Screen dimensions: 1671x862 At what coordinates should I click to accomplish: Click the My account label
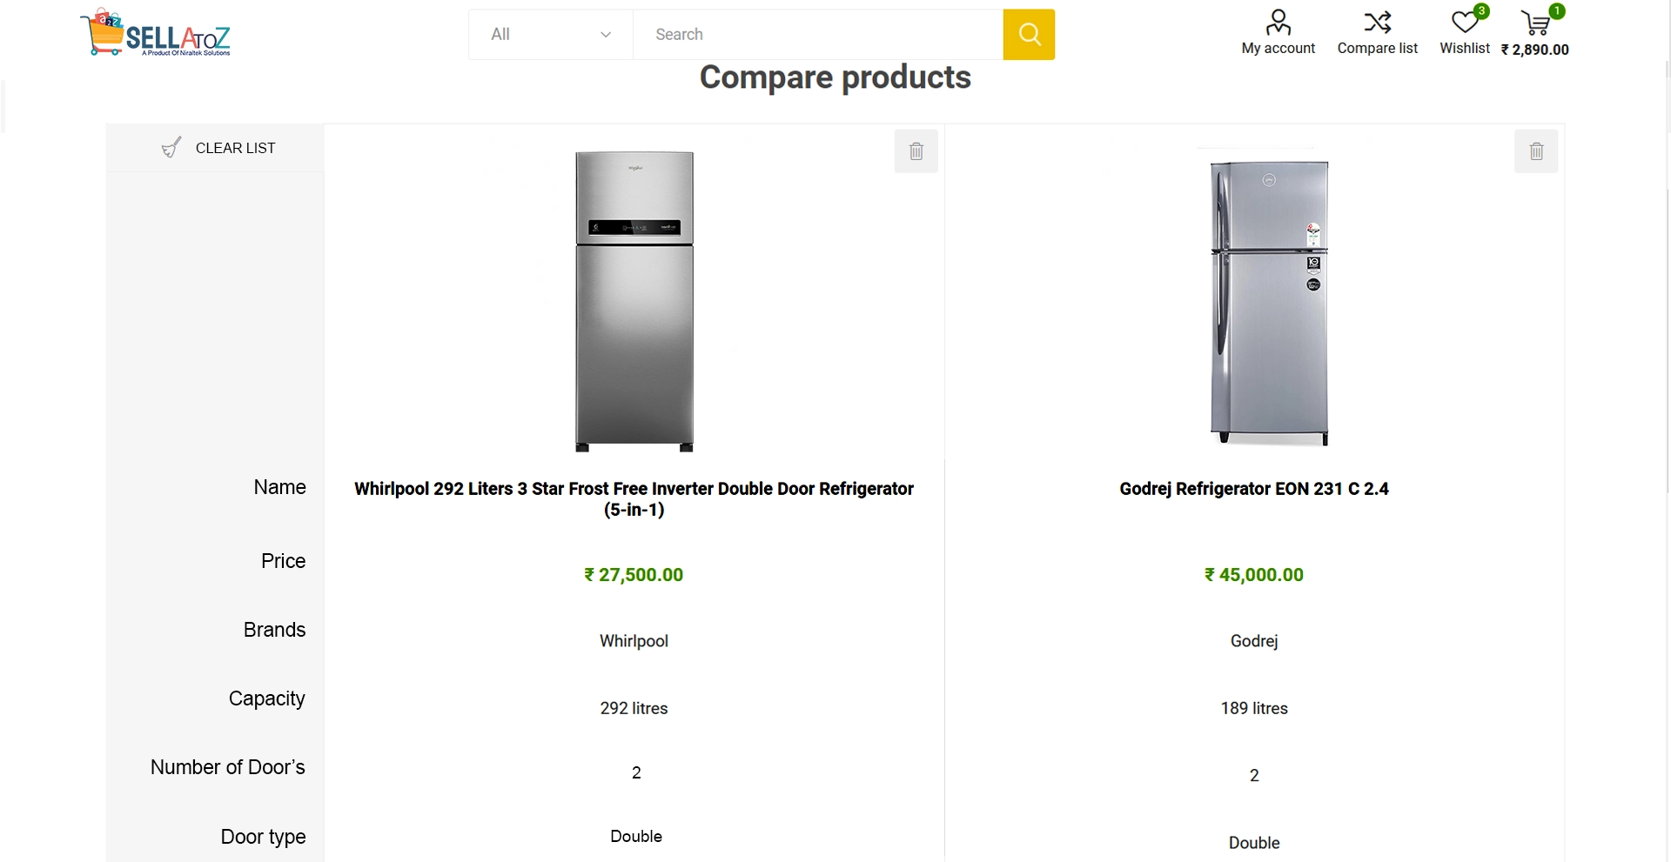coord(1278,49)
